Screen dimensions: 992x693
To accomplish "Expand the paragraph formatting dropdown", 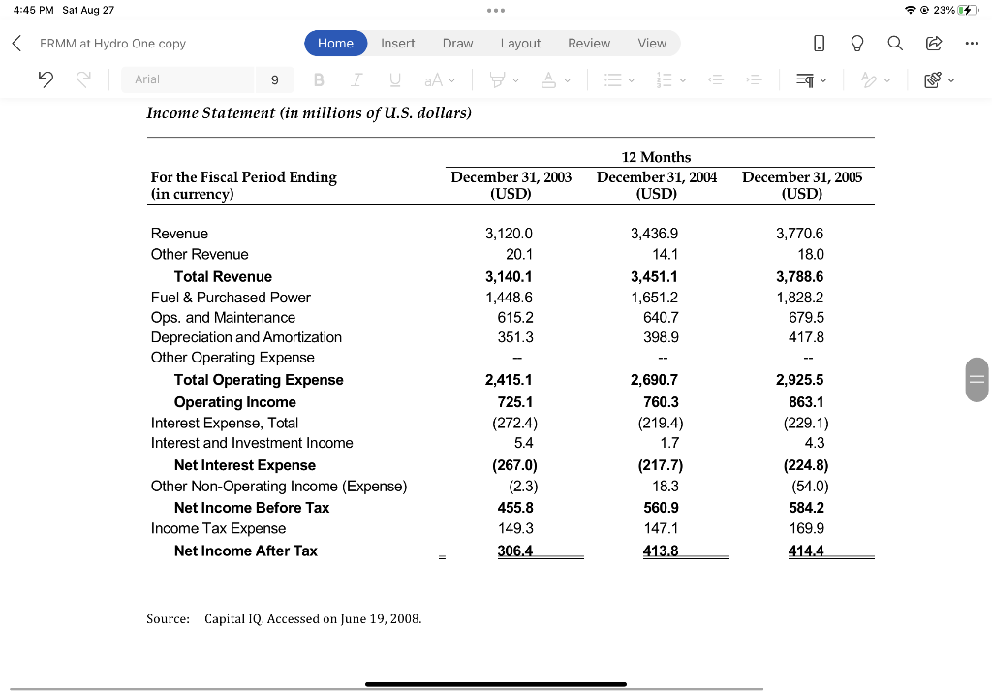I will coord(812,79).
